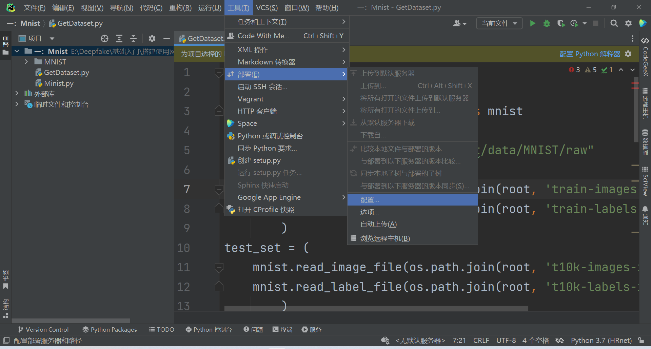Viewport: 651px width, 349px height.
Task: Click Python 3.7 (HRnet) interpreter in status bar
Action: [601, 340]
